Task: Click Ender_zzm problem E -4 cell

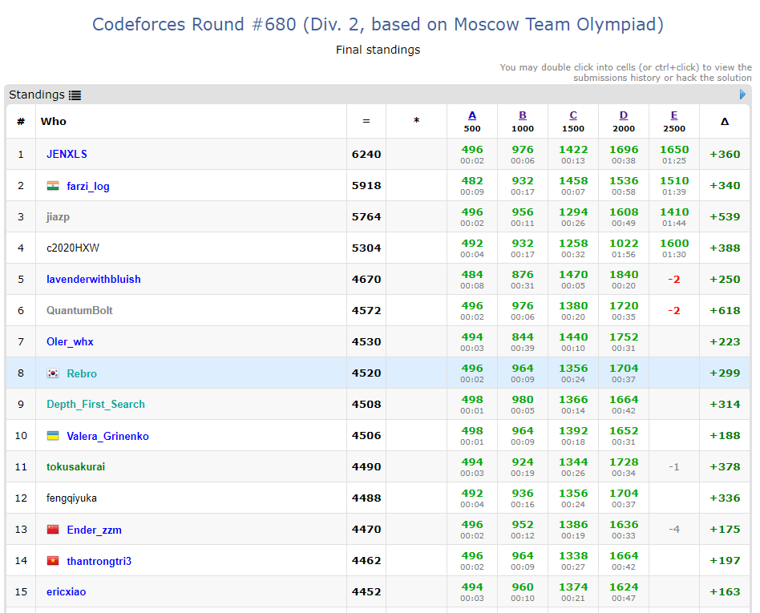Action: 673,529
